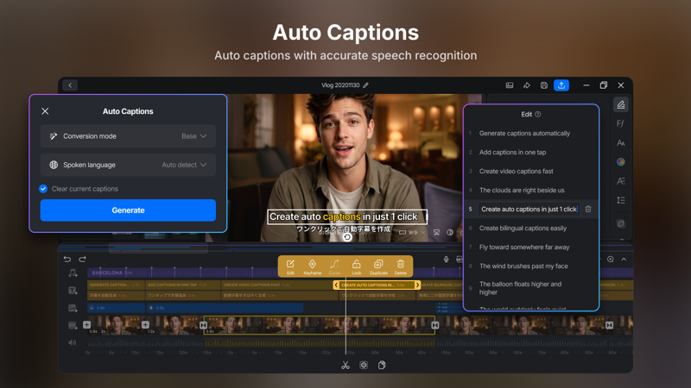Image resolution: width=691 pixels, height=388 pixels.
Task: Click Keyframe in the yellow clip toolbar
Action: tap(312, 266)
